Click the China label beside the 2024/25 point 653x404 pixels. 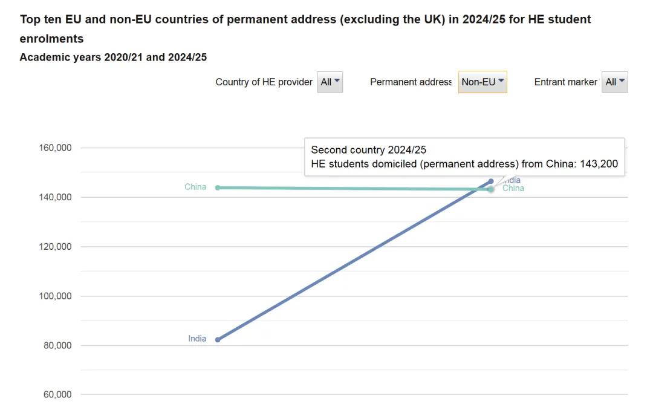pyautogui.click(x=513, y=189)
